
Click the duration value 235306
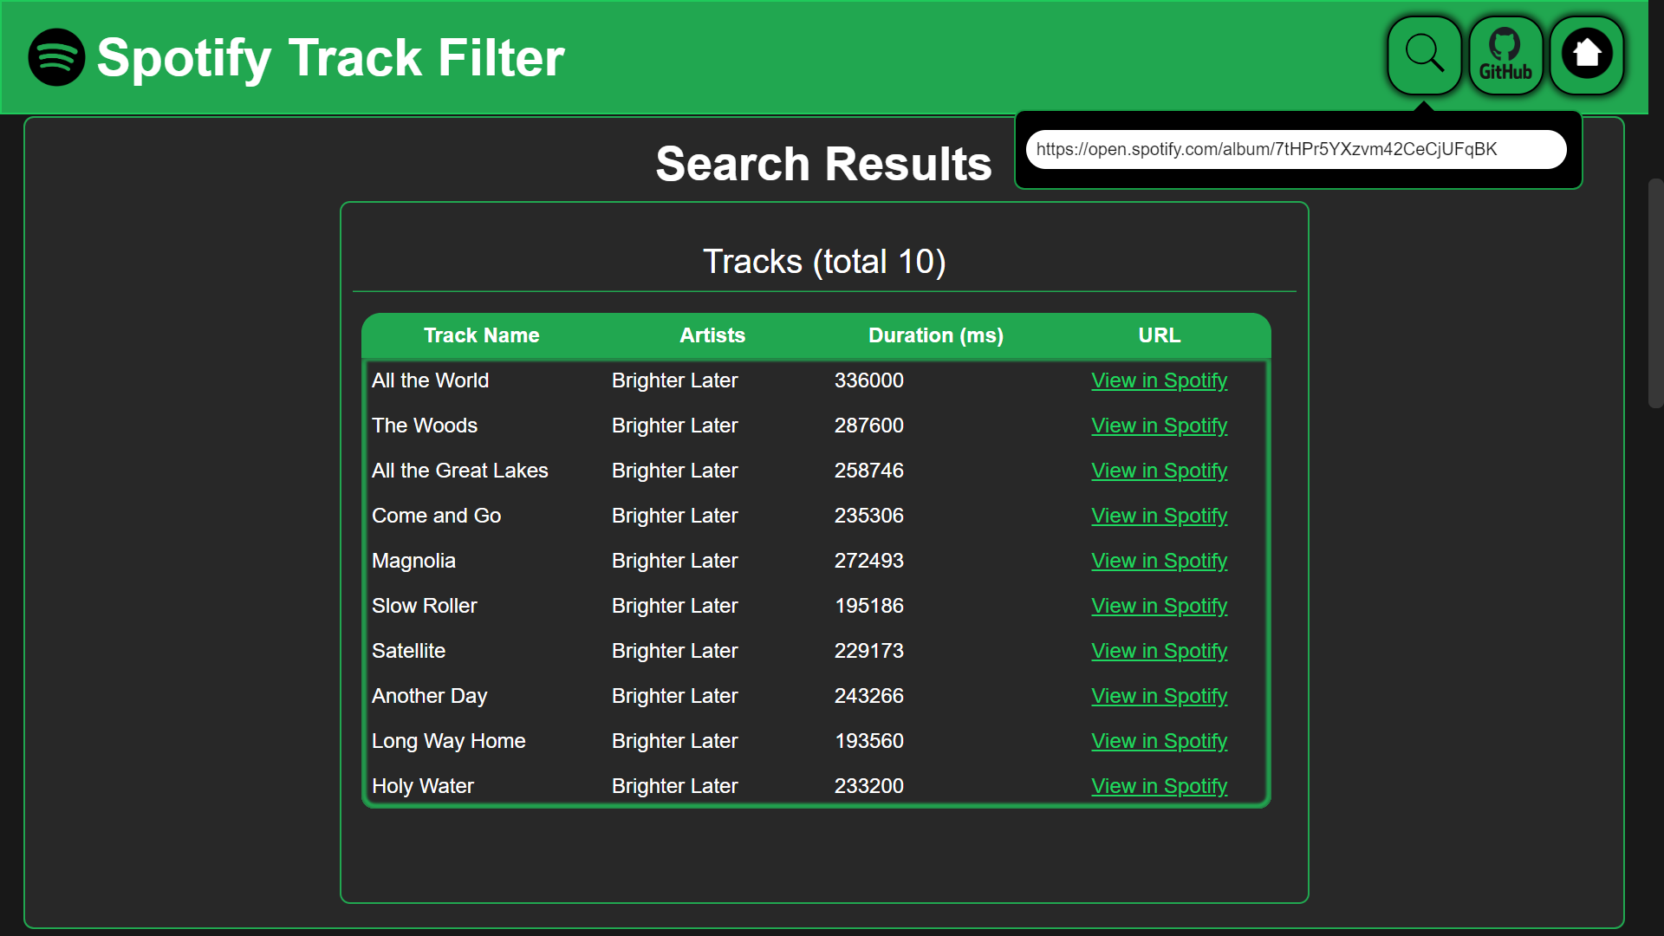pos(868,516)
